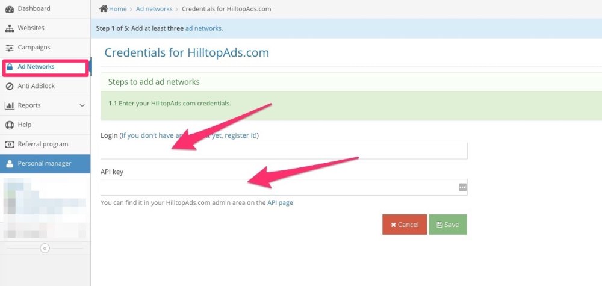
Task: Open the Ad networks breadcrumb link
Action: 154,9
